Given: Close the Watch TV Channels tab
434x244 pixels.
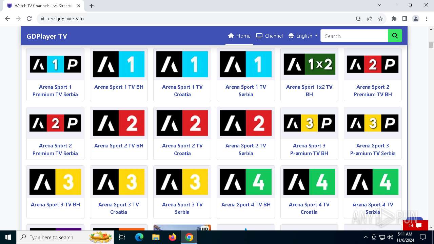Looking at the screenshot, I should (78, 6).
